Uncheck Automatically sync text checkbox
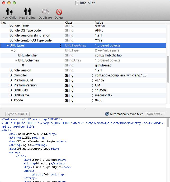Screen dimensions: 170x182 [107, 114]
